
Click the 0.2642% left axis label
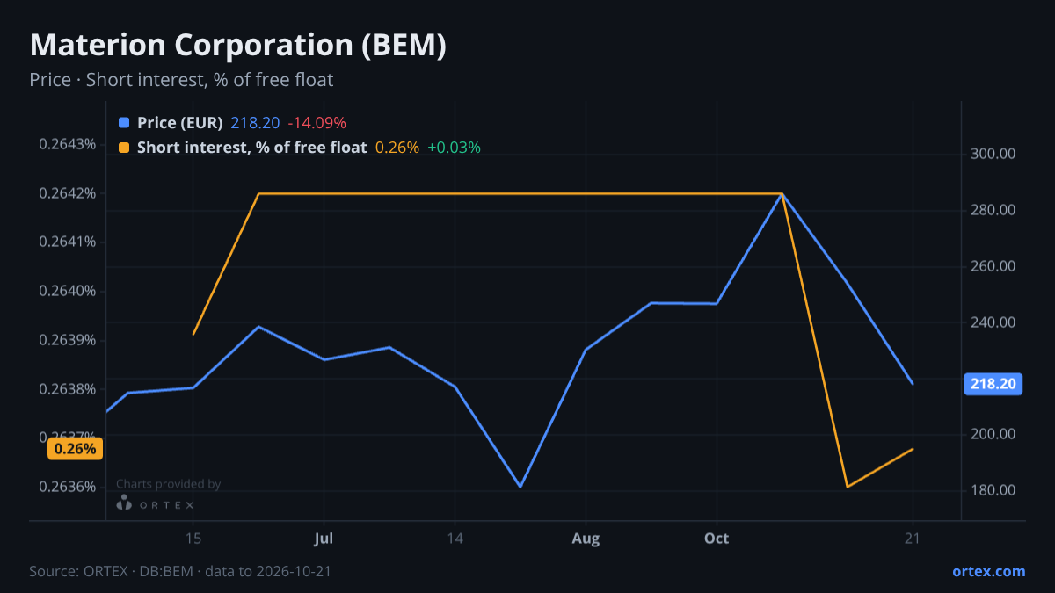coord(68,193)
